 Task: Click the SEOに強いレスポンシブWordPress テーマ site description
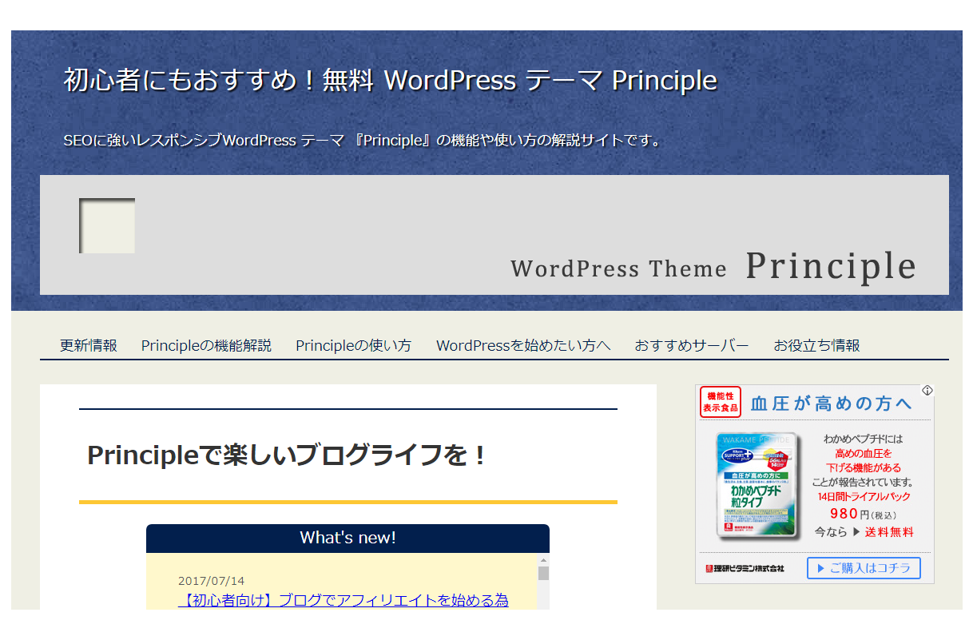363,141
